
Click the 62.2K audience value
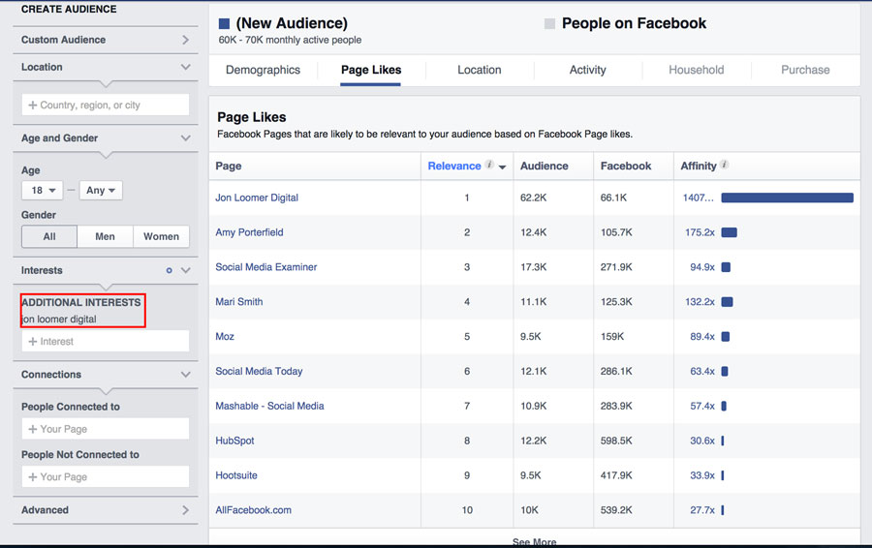(x=533, y=198)
